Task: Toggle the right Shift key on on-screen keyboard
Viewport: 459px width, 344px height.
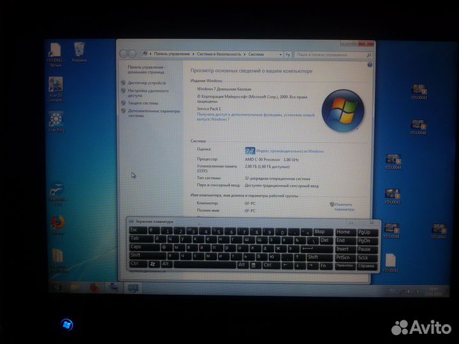Action: pos(319,257)
